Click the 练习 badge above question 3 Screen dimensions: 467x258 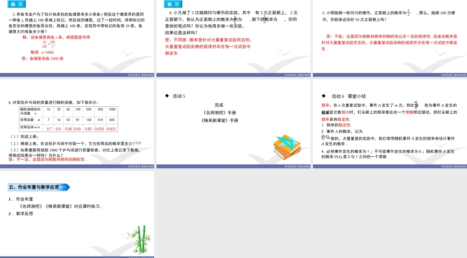16,4
